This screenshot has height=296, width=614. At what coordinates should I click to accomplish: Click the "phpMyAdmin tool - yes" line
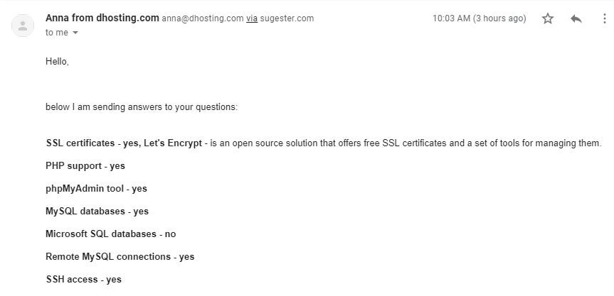point(96,189)
